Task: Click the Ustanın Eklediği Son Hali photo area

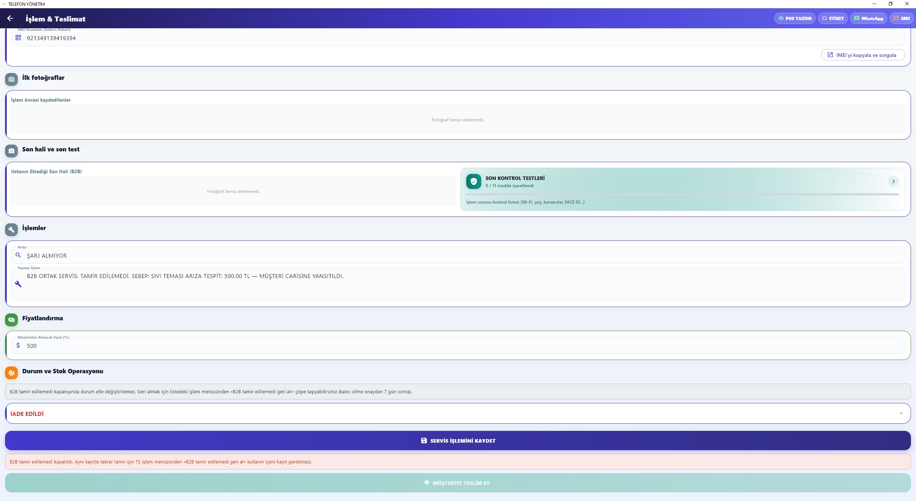Action: tap(233, 191)
